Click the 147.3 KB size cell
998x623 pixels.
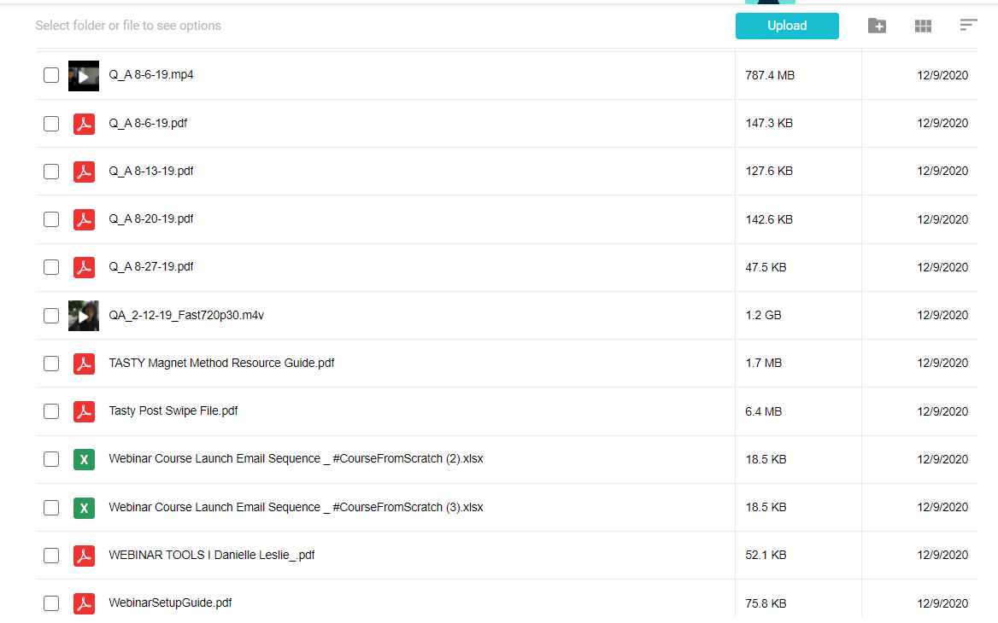(769, 124)
